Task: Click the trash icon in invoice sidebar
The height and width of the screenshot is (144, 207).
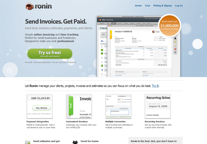Action: [x=175, y=52]
